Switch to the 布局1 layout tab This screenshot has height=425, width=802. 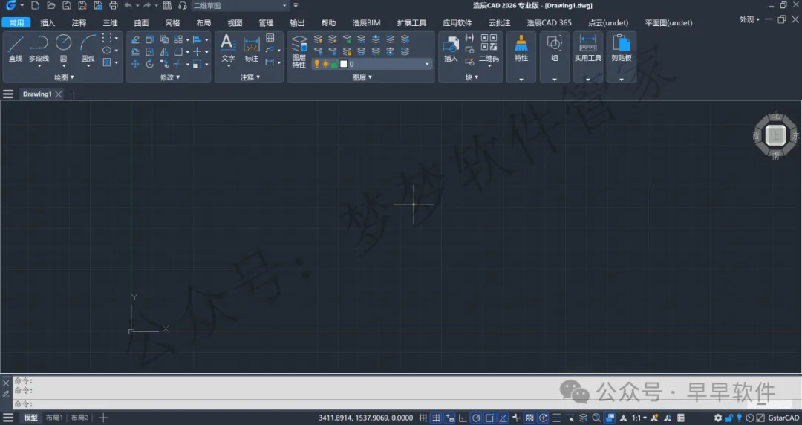click(x=53, y=418)
